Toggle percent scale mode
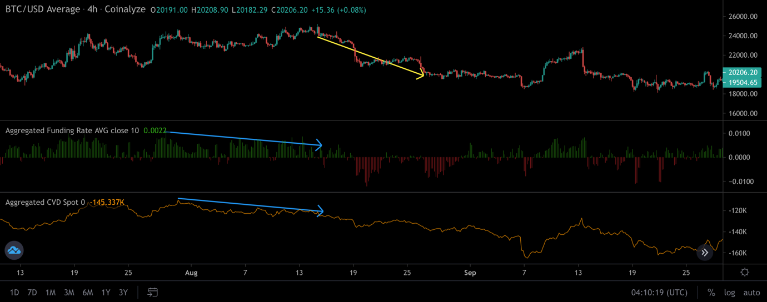Viewport: 767px width, 302px height. point(711,293)
